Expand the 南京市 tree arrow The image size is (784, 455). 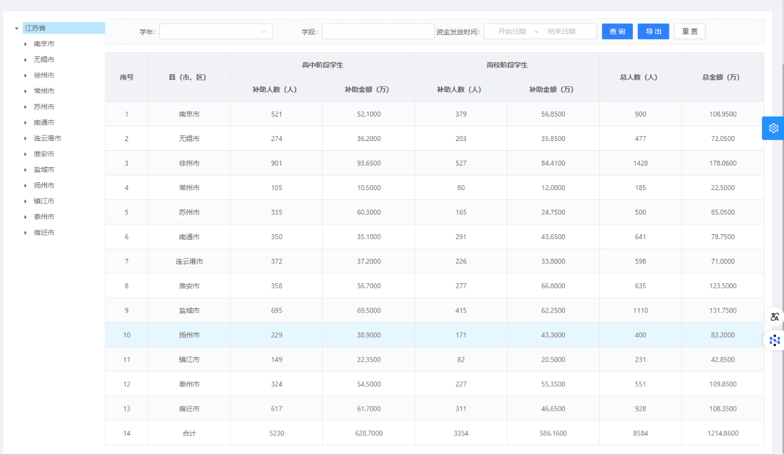[26, 44]
